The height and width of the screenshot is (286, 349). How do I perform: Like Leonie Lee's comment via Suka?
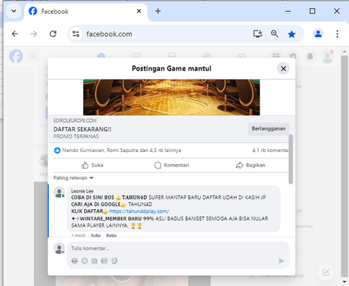[x=96, y=235]
